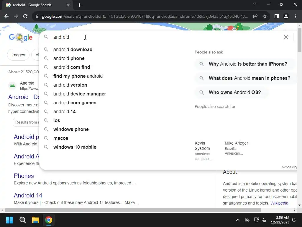Viewport: 302px width, 227px height.
Task: Open new tab with plus icon
Action: click(80, 5)
